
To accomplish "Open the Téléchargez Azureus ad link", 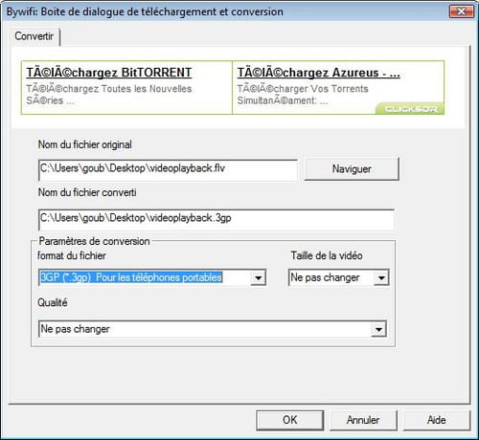I will pos(318,73).
